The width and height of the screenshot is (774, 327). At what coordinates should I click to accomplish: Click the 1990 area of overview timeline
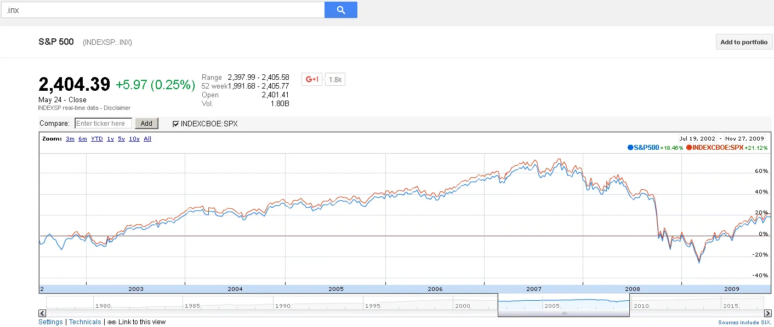(x=282, y=306)
